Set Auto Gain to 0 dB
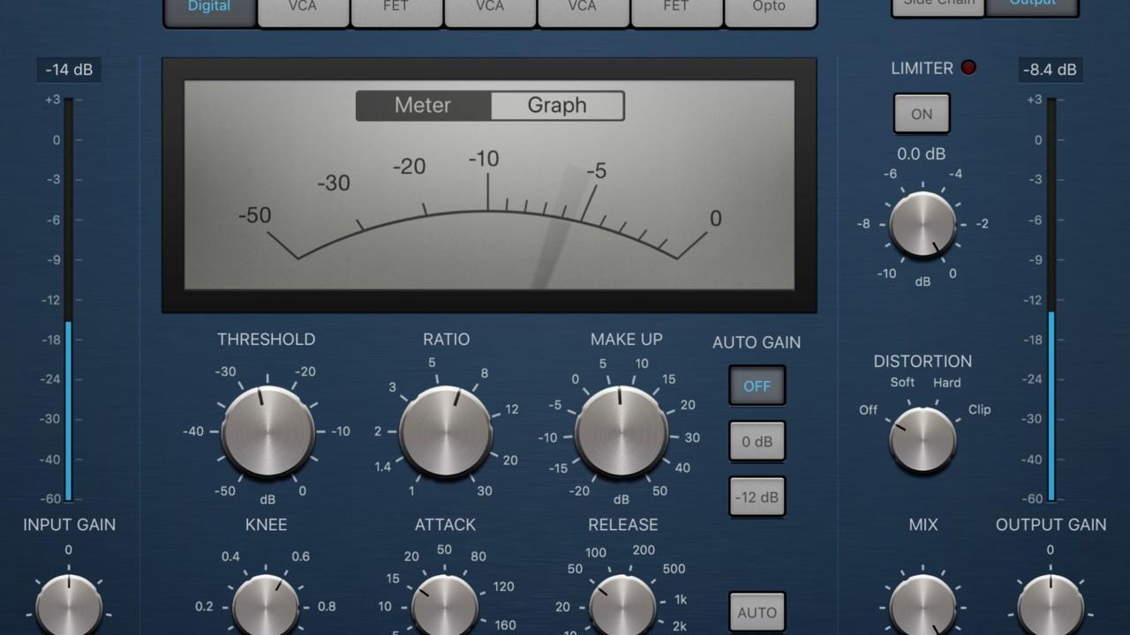1130x635 pixels. [x=757, y=441]
